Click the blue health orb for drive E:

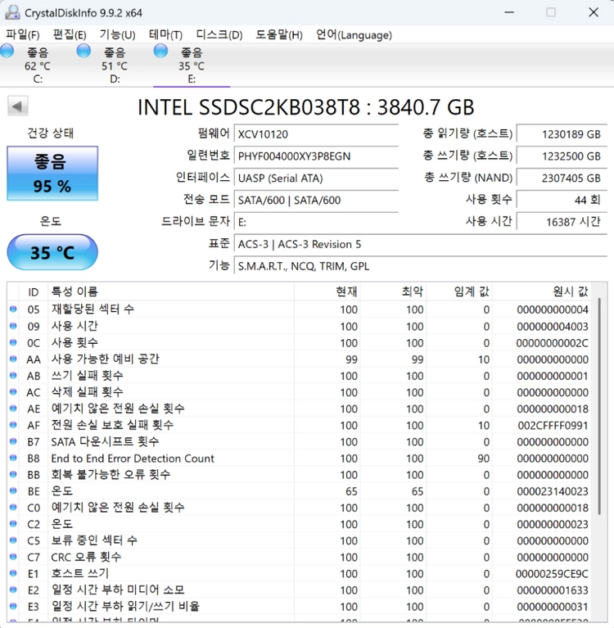point(160,52)
